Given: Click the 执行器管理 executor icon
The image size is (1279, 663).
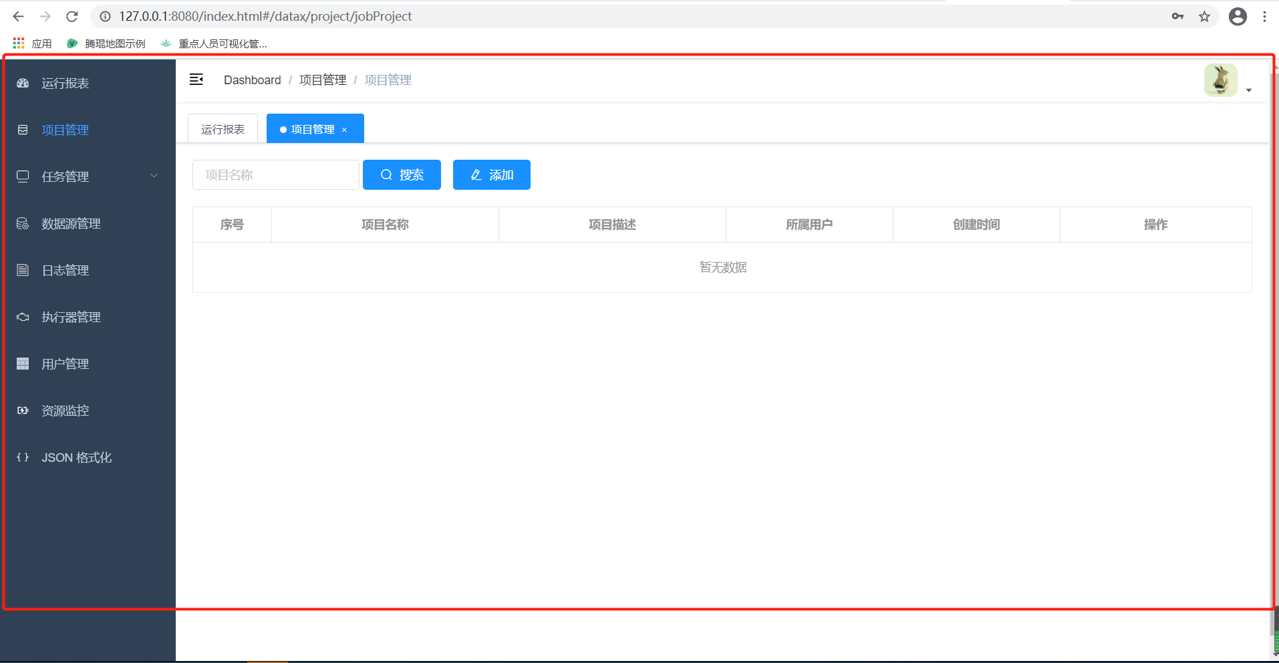Looking at the screenshot, I should pos(22,317).
